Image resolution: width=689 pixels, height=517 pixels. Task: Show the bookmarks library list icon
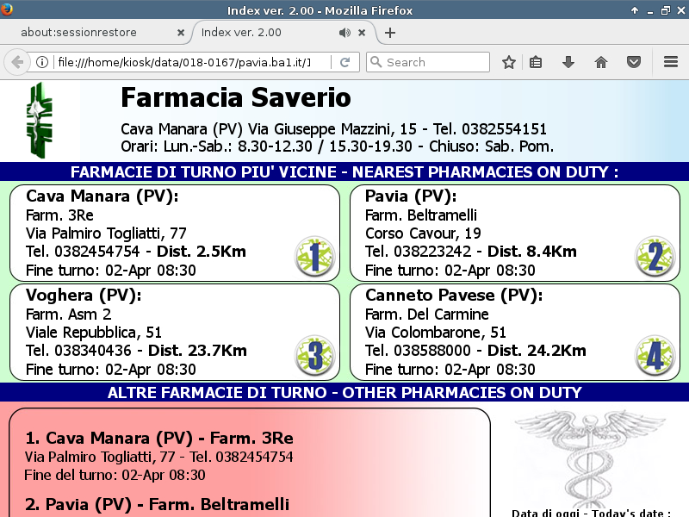(x=536, y=62)
